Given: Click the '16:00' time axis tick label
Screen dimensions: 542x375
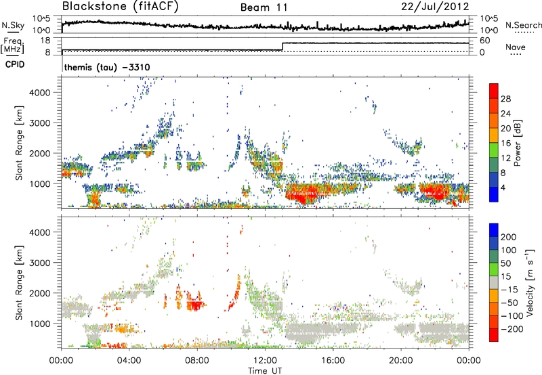Looking at the screenshot, I should click(333, 361).
